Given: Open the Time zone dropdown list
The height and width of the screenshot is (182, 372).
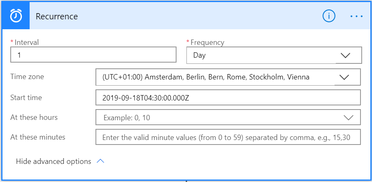Looking at the screenshot, I should pyautogui.click(x=215, y=77).
